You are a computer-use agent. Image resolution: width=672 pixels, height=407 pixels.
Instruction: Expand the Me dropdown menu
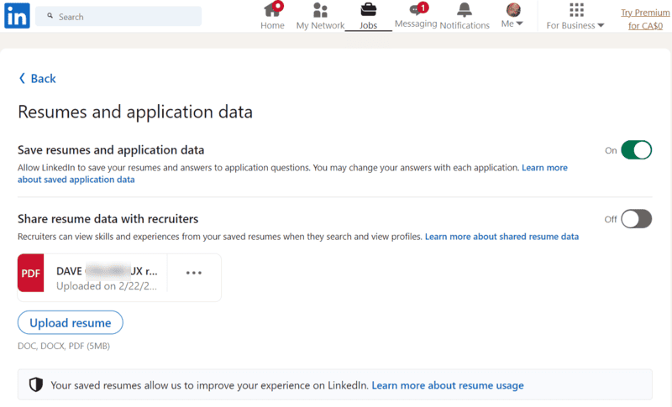512,23
